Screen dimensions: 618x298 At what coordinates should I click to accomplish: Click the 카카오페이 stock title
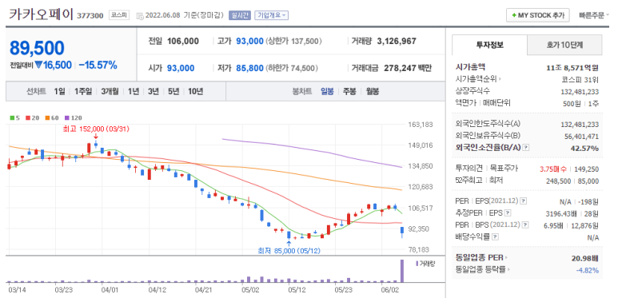pos(42,14)
